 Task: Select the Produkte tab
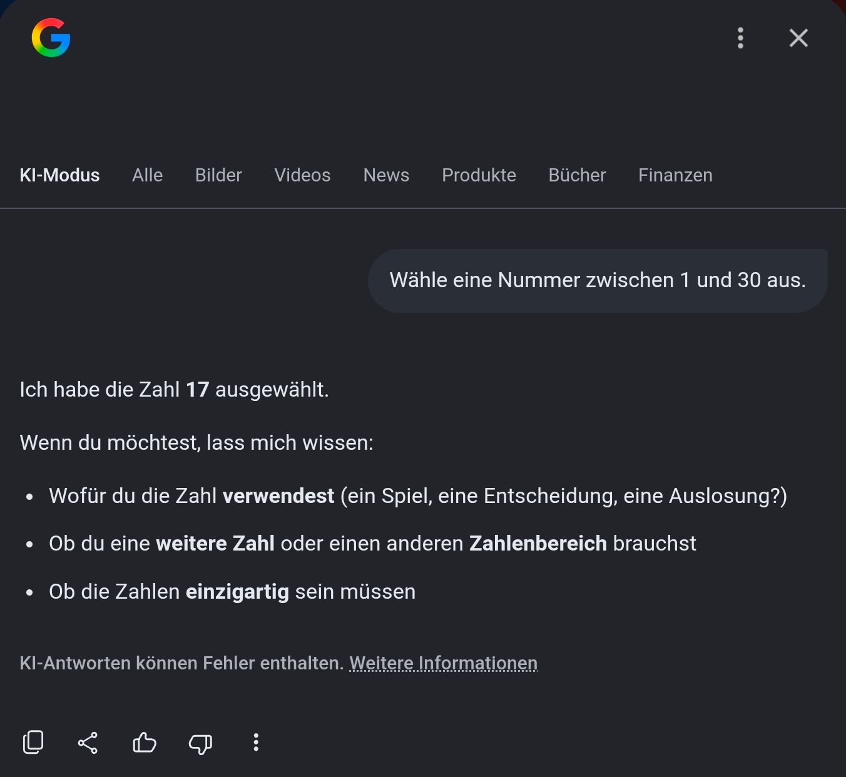pyautogui.click(x=479, y=175)
